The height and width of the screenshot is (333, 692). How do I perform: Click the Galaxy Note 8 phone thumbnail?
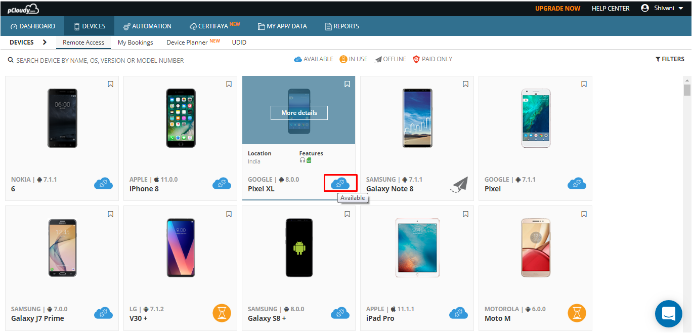pos(417,118)
